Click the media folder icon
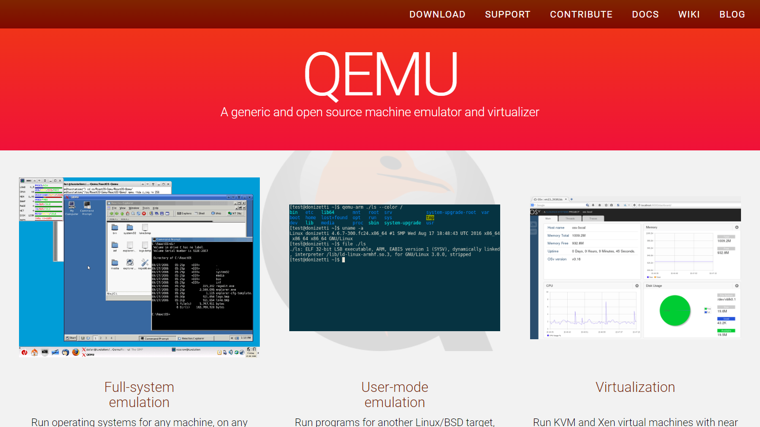The image size is (760, 427). point(115,263)
